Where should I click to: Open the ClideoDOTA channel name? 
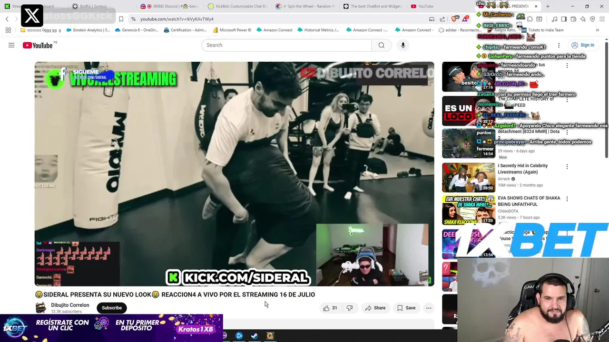(x=508, y=211)
